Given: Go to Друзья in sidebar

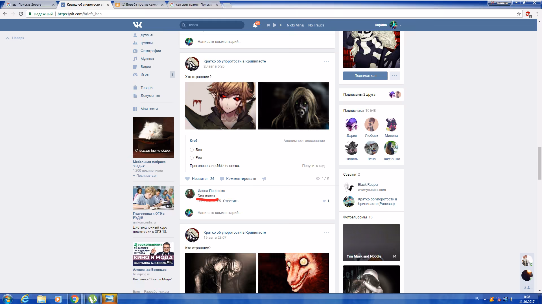Looking at the screenshot, I should (147, 35).
